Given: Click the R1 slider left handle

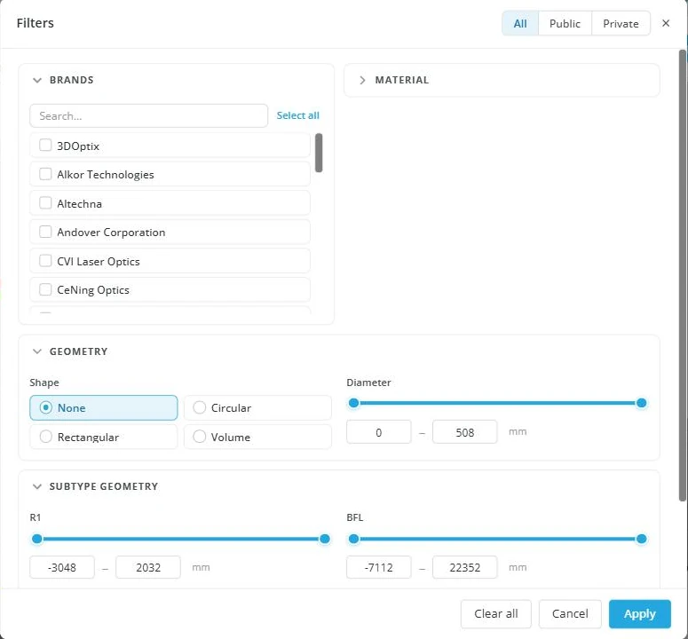Looking at the screenshot, I should tap(37, 539).
